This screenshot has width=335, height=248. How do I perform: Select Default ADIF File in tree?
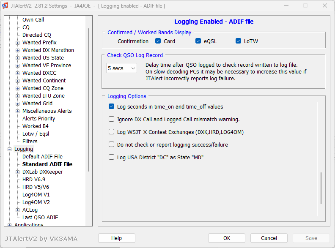click(42, 157)
